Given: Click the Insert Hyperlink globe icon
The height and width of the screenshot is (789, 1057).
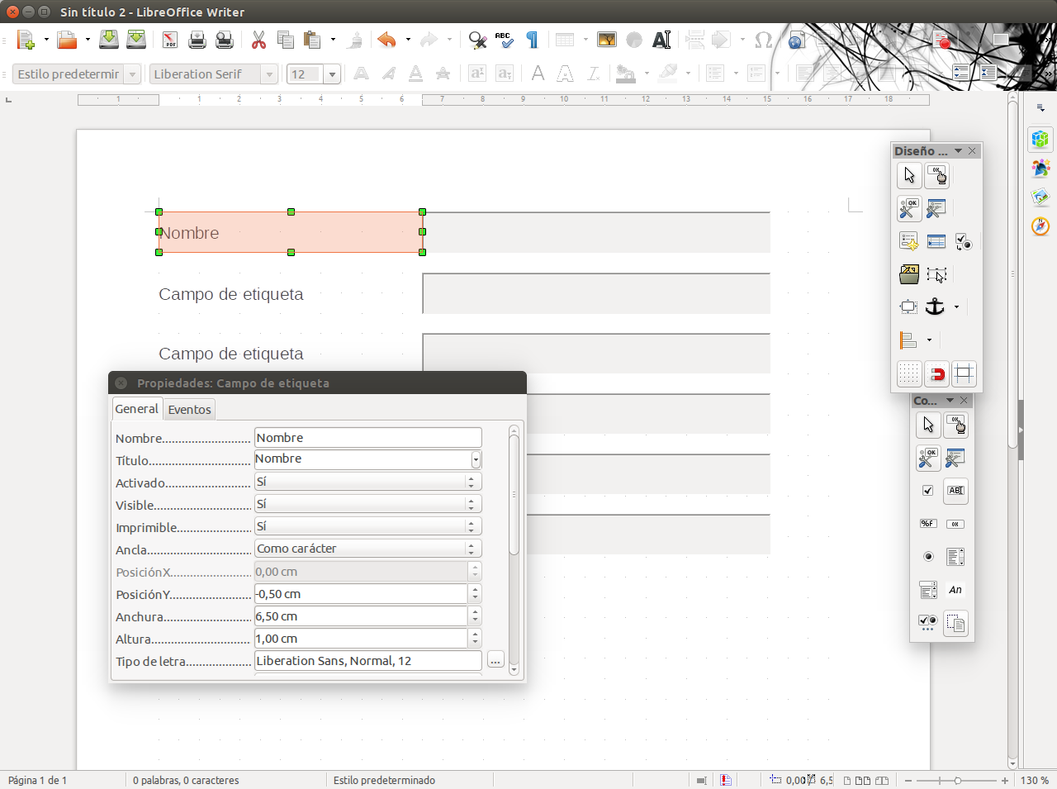Looking at the screenshot, I should point(797,40).
